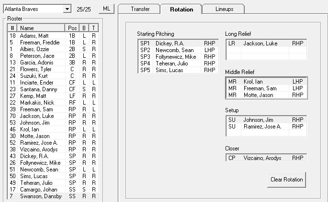Select Freeman, Freddie in the roster
Image resolution: width=328 pixels, height=202 pixels.
pos(53,43)
